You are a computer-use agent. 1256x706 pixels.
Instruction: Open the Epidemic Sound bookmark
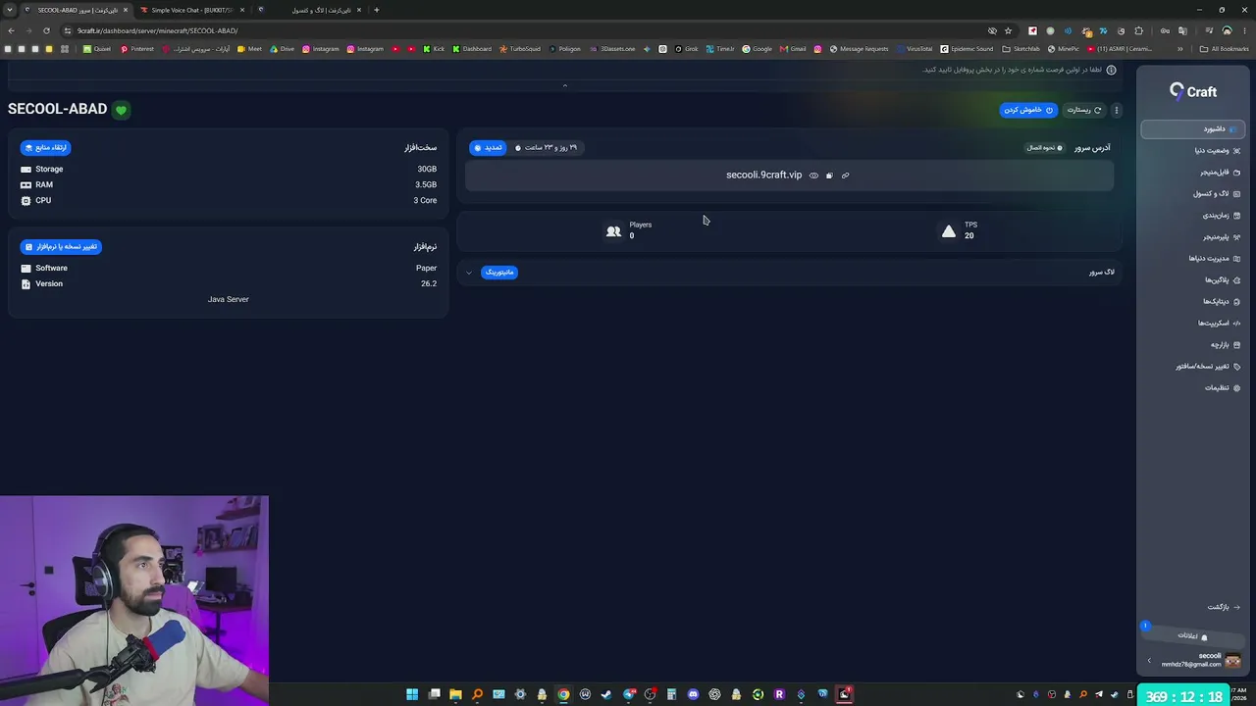click(x=967, y=49)
